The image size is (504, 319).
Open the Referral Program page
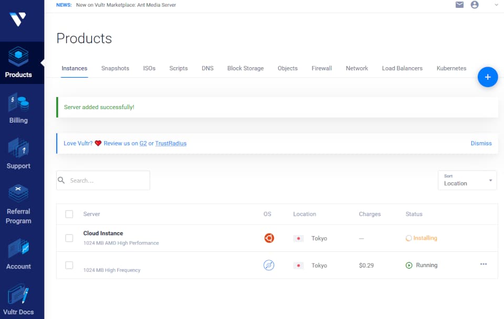click(18, 204)
